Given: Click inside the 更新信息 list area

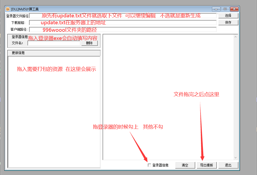Looking at the screenshot, I should coord(54,112).
